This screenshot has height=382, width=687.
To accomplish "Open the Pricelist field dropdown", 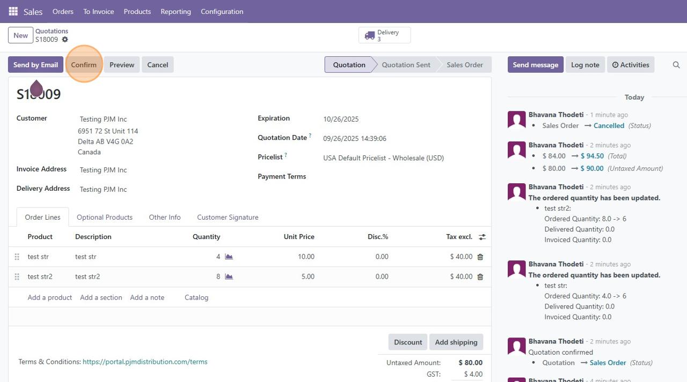I will [383, 158].
